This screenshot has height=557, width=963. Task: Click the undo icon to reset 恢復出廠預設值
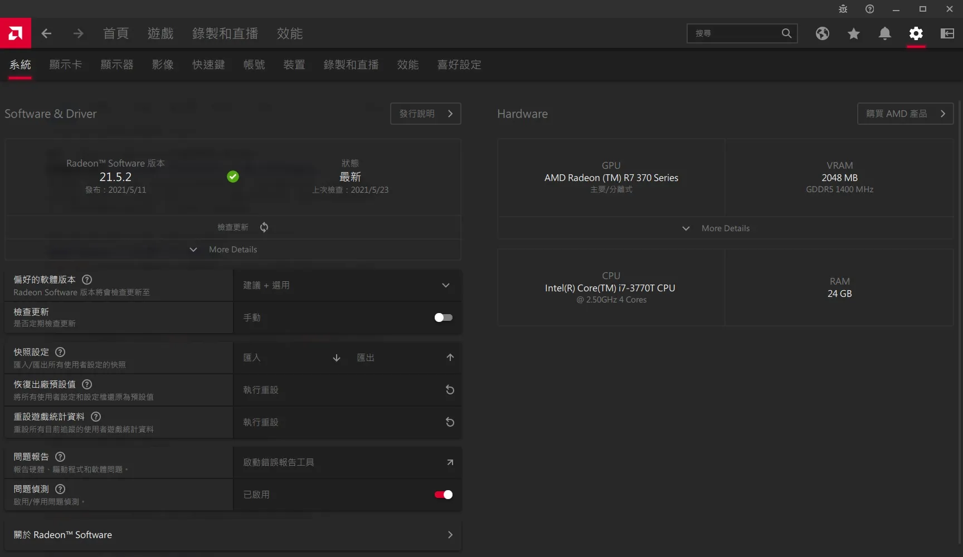point(450,390)
